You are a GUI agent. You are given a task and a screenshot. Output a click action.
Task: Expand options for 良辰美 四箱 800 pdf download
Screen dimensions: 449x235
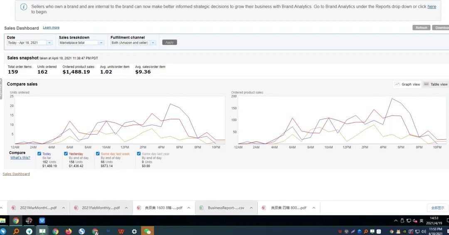coord(314,208)
